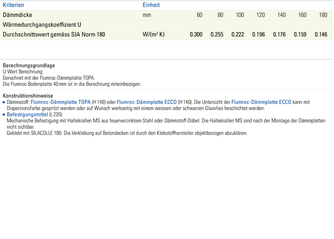Click the 60 mm thickness cell
The height and width of the screenshot is (239, 334).
(200, 15)
